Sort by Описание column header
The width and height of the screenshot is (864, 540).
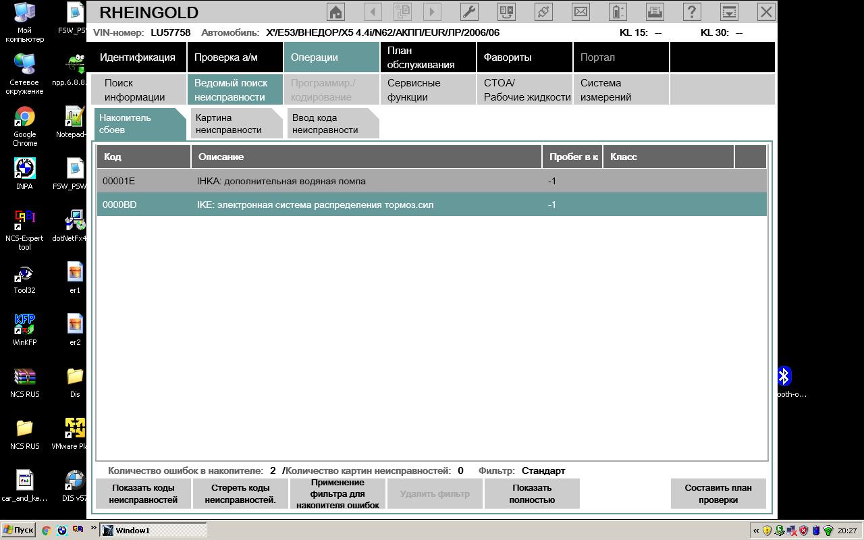coord(367,157)
